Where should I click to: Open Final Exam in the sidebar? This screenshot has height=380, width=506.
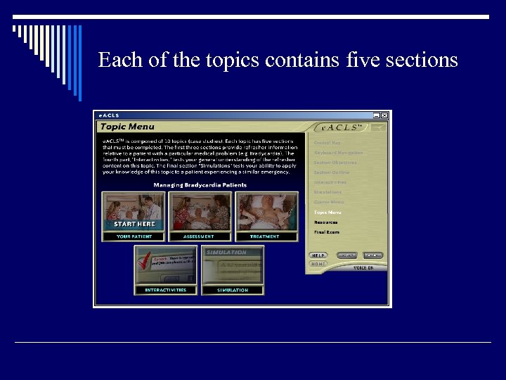[327, 232]
